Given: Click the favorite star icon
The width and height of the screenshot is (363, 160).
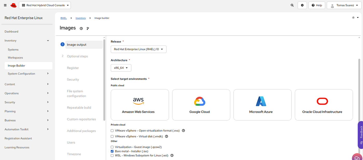Looking at the screenshot, I should [353, 18].
